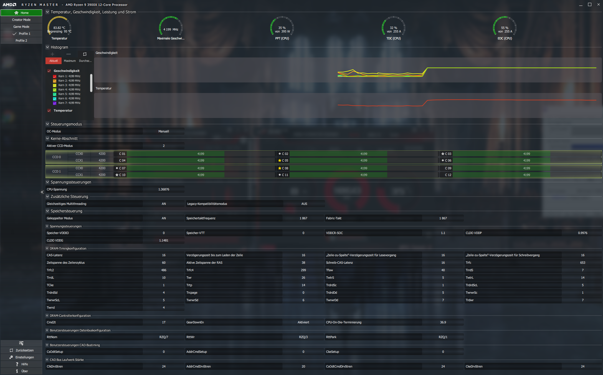The width and height of the screenshot is (603, 375).
Task: Click the Kern 7 purple color swatch
Action: (x=55, y=103)
